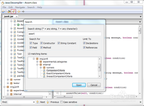Image resolution: width=144 pixels, height=106 pixels.
Task: Click the Find Previous icon
Action: 48,102
